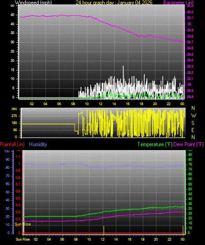The height and width of the screenshot is (245, 205).
Task: Click the '90' value on the wind direction axis
Action: pos(15,130)
